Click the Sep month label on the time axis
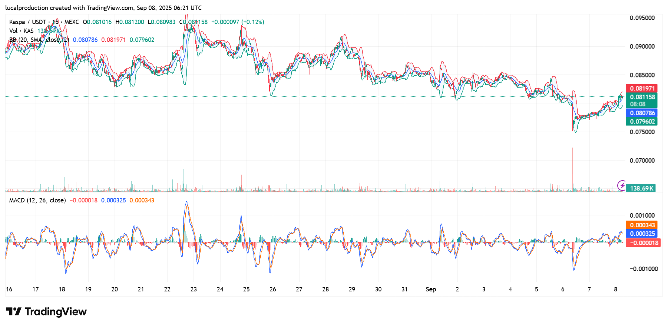The height and width of the screenshot is (327, 668). coord(431,289)
